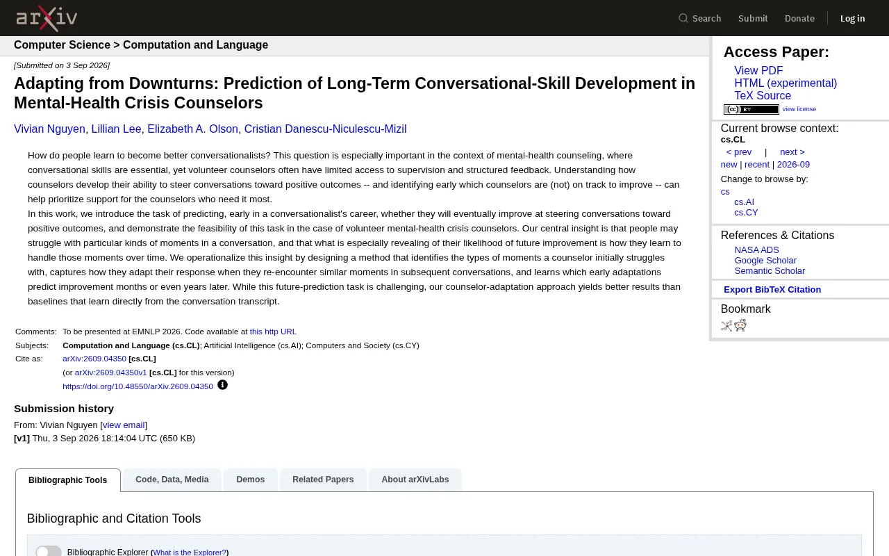Go to the next paper with next >

[x=792, y=152]
